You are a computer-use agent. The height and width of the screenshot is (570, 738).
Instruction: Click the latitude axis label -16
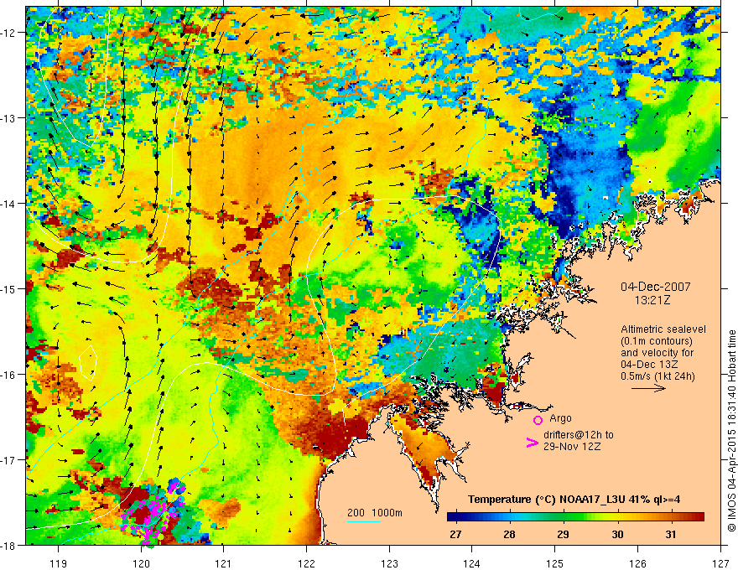tap(8, 375)
